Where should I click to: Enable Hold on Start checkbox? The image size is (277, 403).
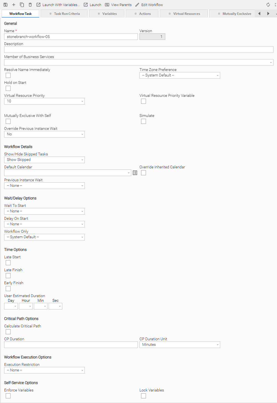(x=8, y=88)
